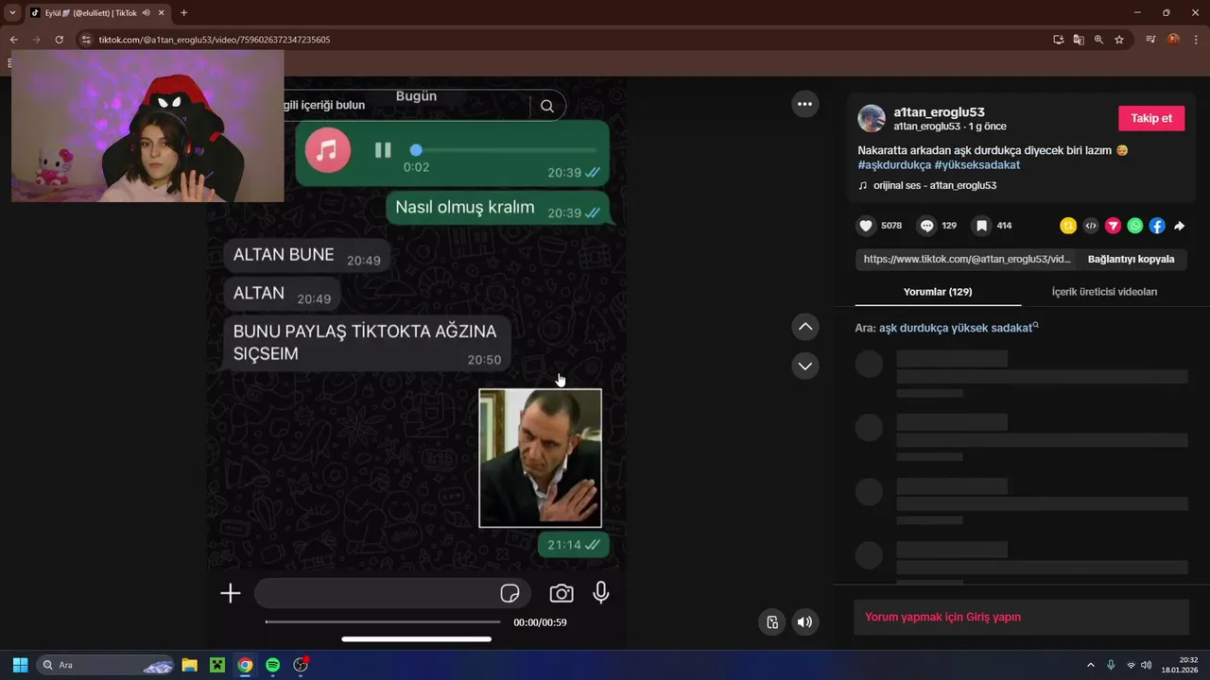Follow a1tan_eroglu53 with Takip et
This screenshot has width=1210, height=680.
click(x=1151, y=118)
